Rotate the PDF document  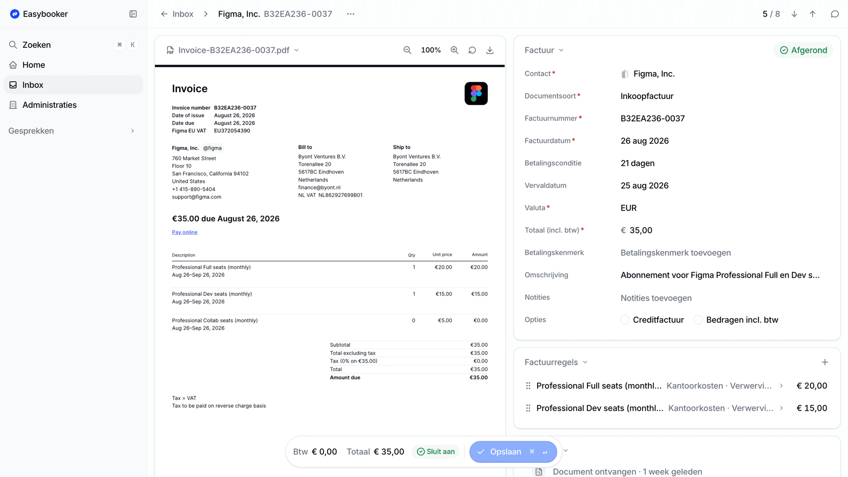point(472,50)
